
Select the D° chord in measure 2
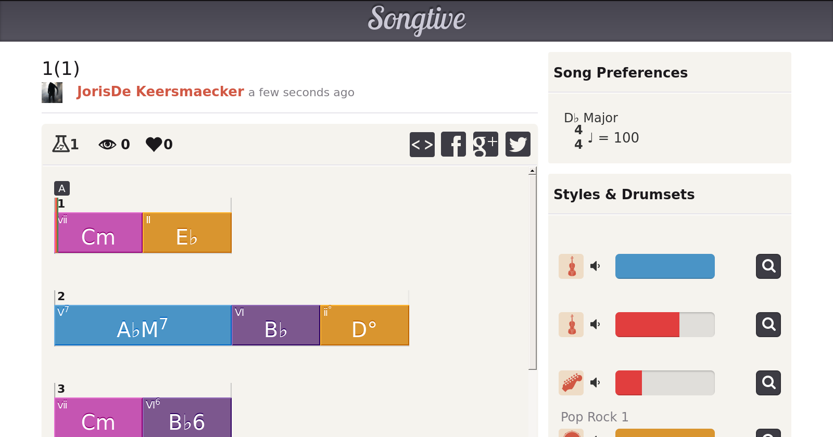364,326
